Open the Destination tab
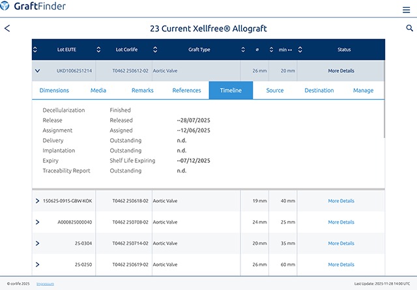The height and width of the screenshot is (290, 417). point(319,91)
